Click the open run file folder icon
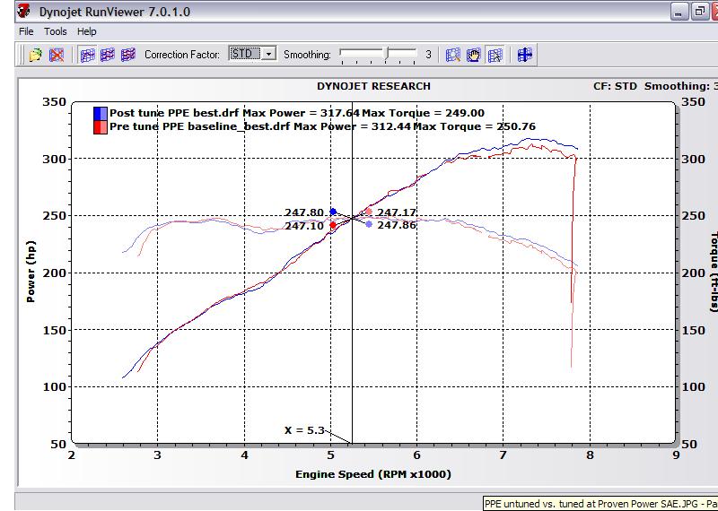 pyautogui.click(x=35, y=56)
